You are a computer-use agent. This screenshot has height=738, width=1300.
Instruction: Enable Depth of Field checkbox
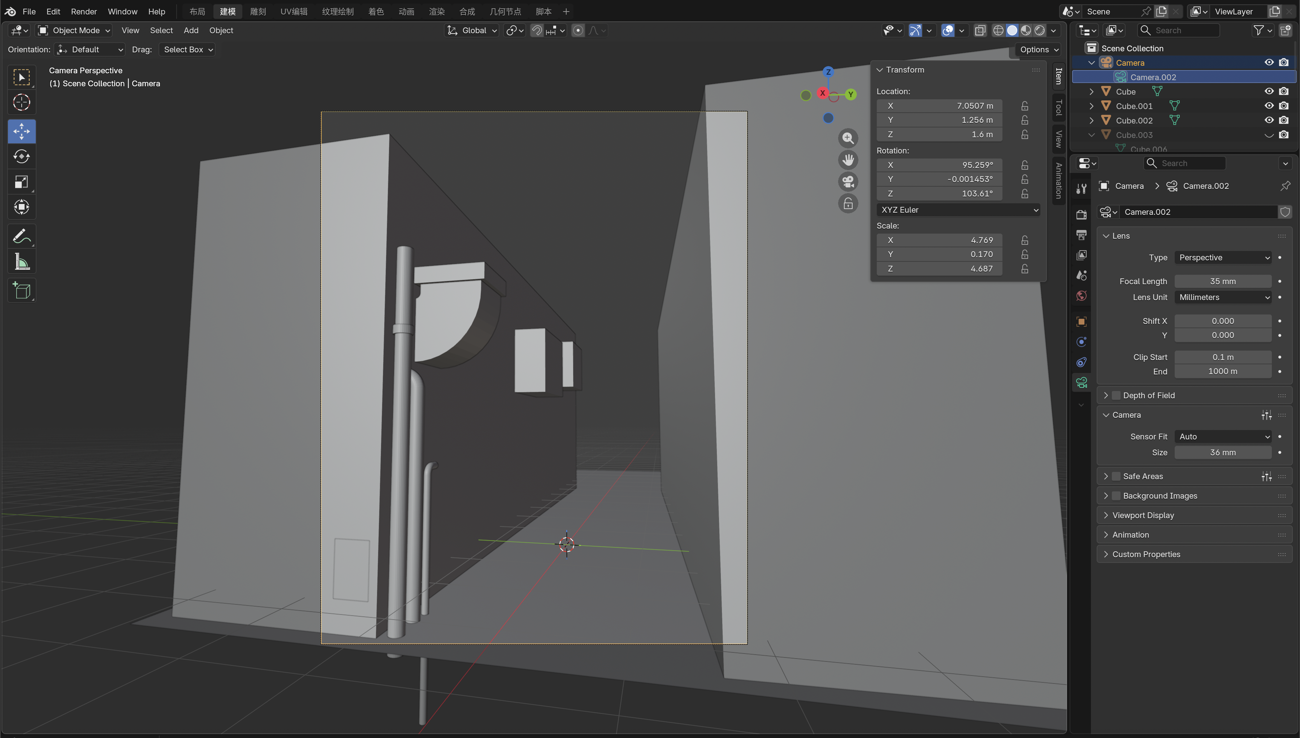click(1115, 395)
